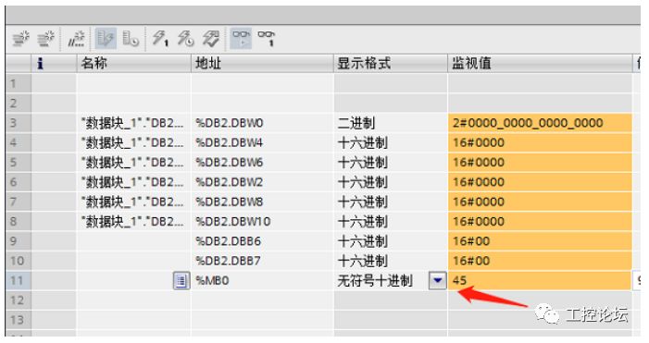Click the %MB0 address field
Viewport: 649px width, 343px height.
pyautogui.click(x=262, y=281)
